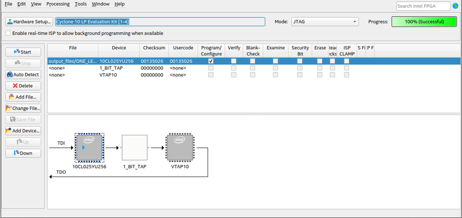Viewport: 462px width, 218px height.
Task: Click the Search Intel FPGA field
Action: (423, 6)
